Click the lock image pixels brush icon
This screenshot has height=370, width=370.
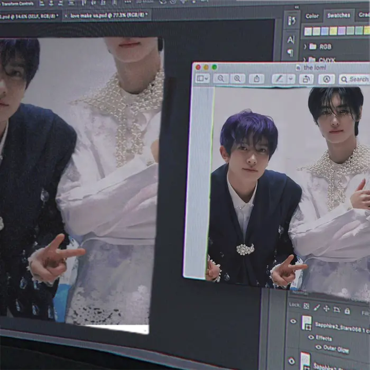coord(316,307)
